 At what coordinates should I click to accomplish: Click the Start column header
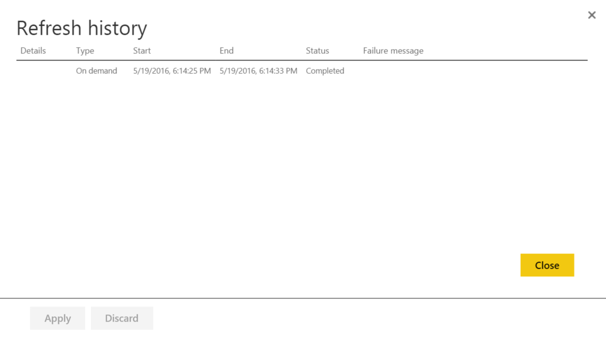[x=141, y=50]
